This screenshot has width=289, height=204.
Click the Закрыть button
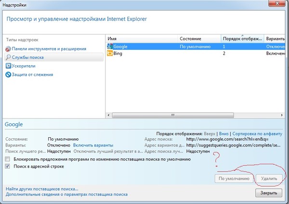click(269, 193)
